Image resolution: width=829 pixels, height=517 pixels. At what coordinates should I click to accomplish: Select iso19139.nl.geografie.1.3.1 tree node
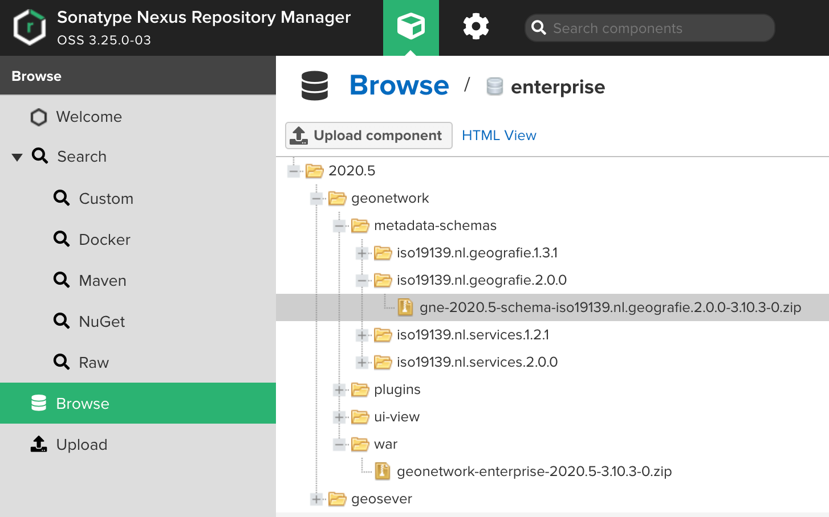click(477, 253)
